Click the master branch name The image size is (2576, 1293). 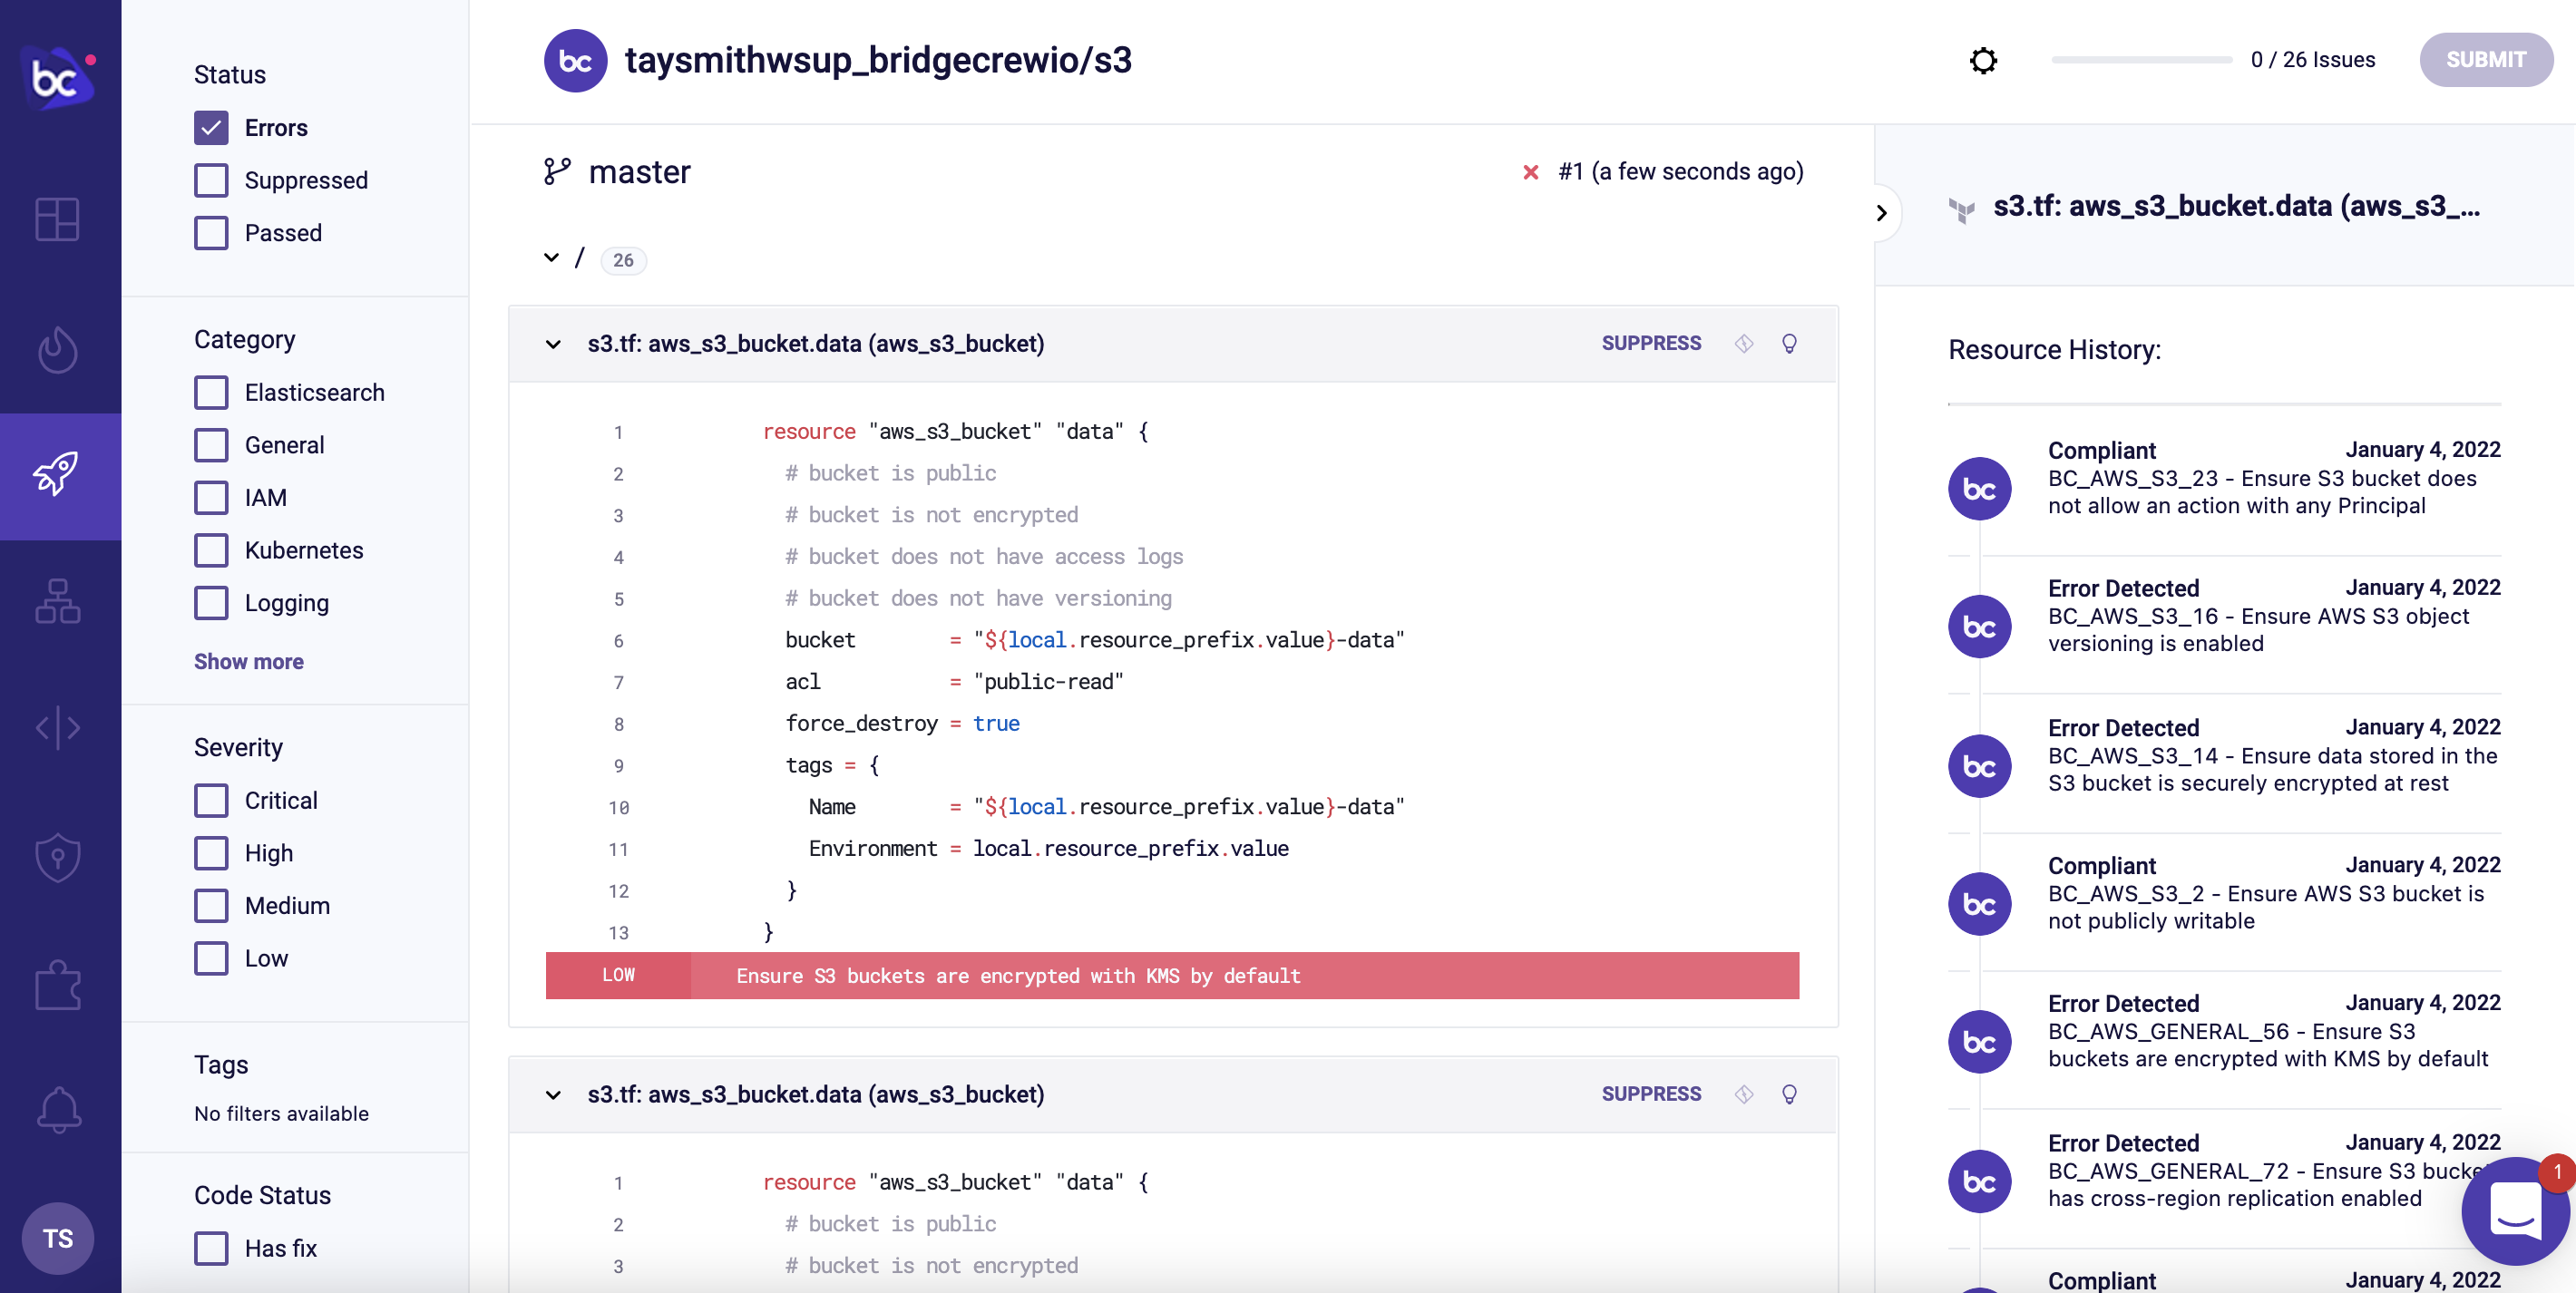[x=640, y=172]
